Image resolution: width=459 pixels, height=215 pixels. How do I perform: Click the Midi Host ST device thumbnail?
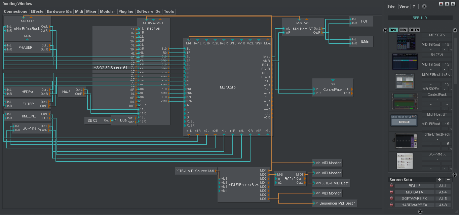(404, 120)
